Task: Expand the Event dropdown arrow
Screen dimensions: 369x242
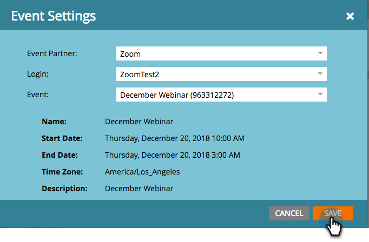Action: pos(320,95)
